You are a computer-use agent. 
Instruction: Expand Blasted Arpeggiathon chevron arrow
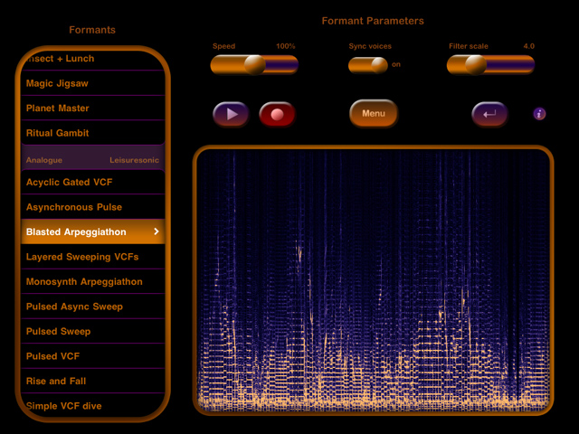pyautogui.click(x=157, y=232)
